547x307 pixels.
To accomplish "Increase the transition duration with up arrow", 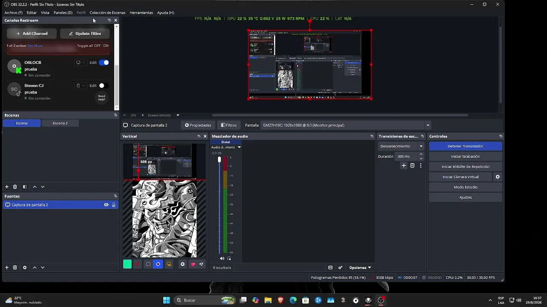I will coord(421,154).
